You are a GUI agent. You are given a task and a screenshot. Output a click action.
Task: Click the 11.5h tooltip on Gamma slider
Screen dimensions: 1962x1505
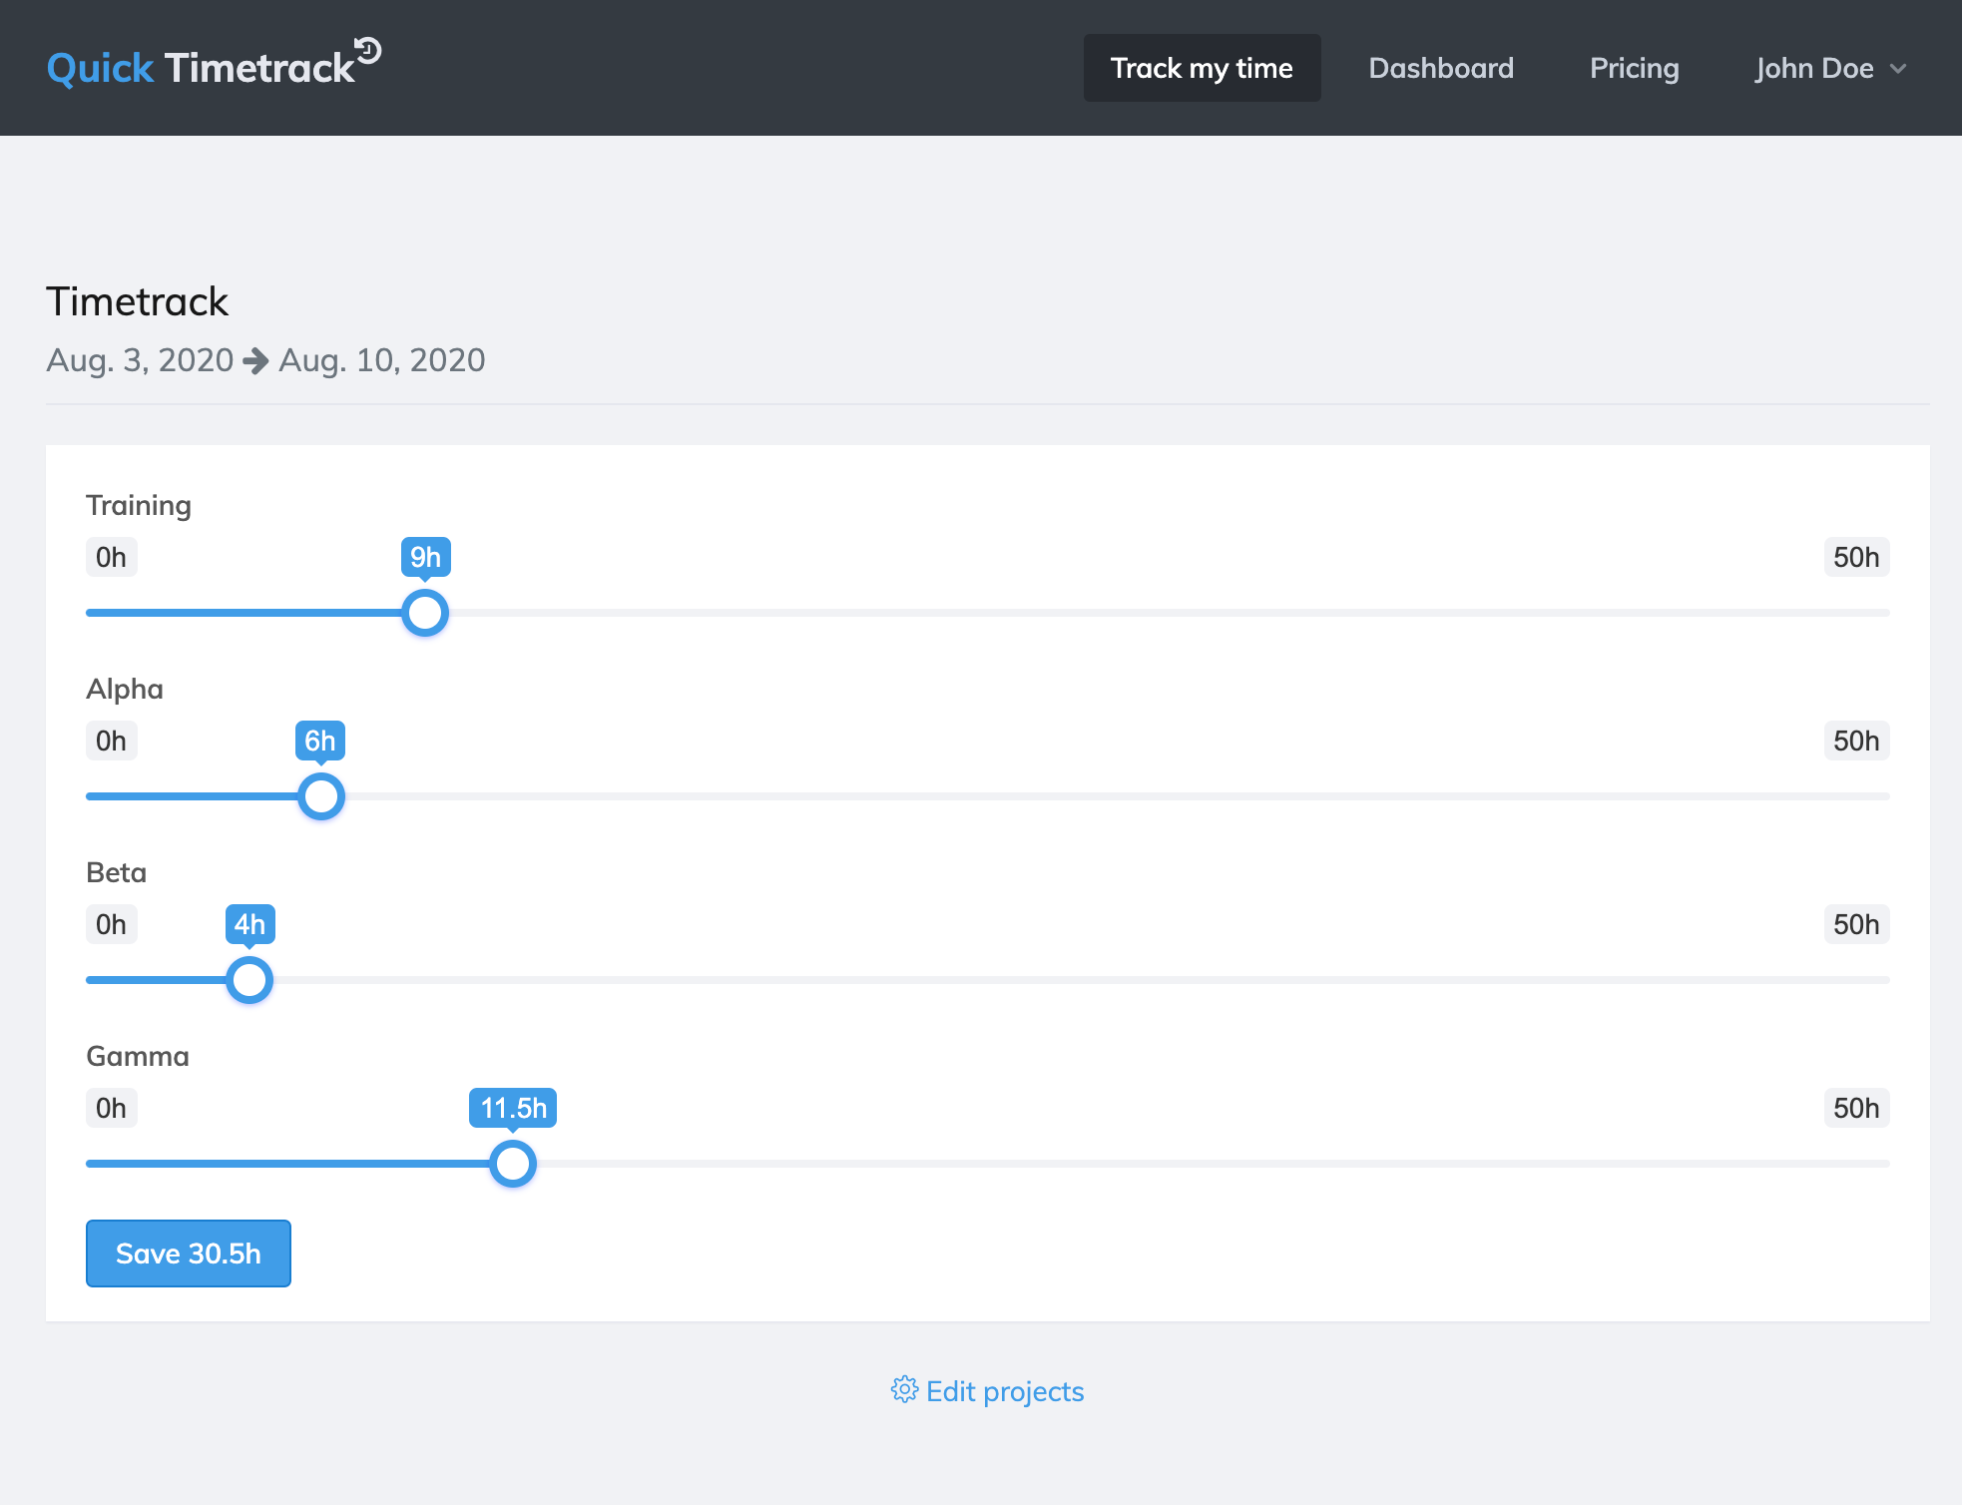513,1108
